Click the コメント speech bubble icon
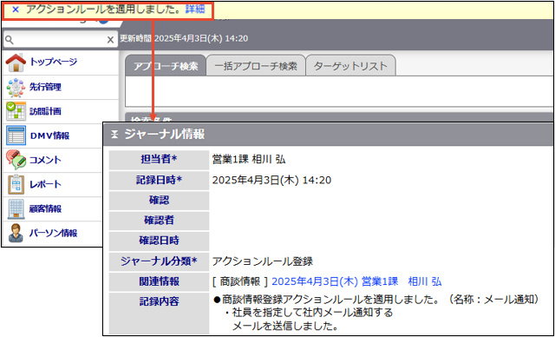 click(x=16, y=160)
